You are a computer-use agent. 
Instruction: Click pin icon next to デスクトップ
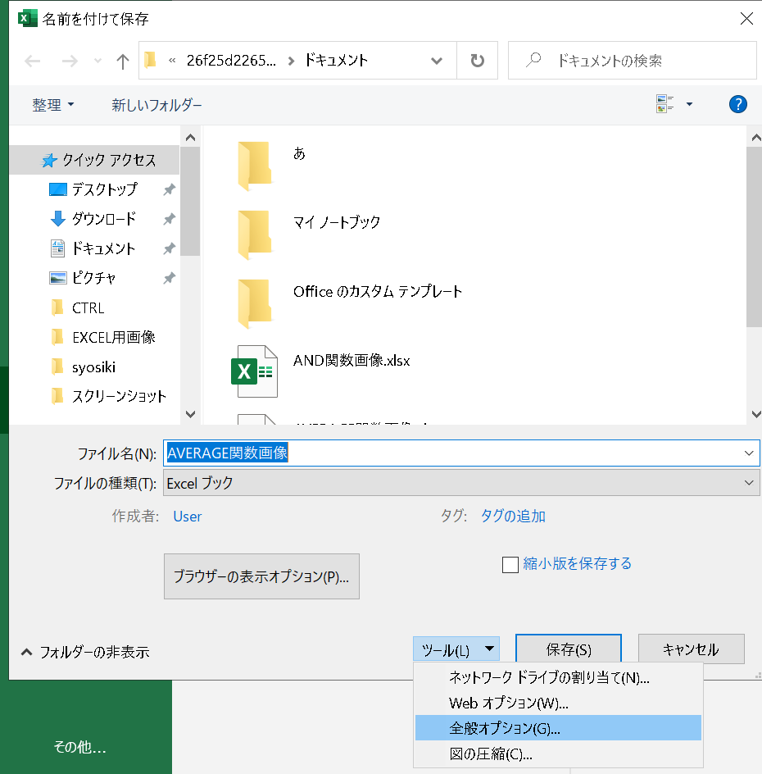coord(169,189)
